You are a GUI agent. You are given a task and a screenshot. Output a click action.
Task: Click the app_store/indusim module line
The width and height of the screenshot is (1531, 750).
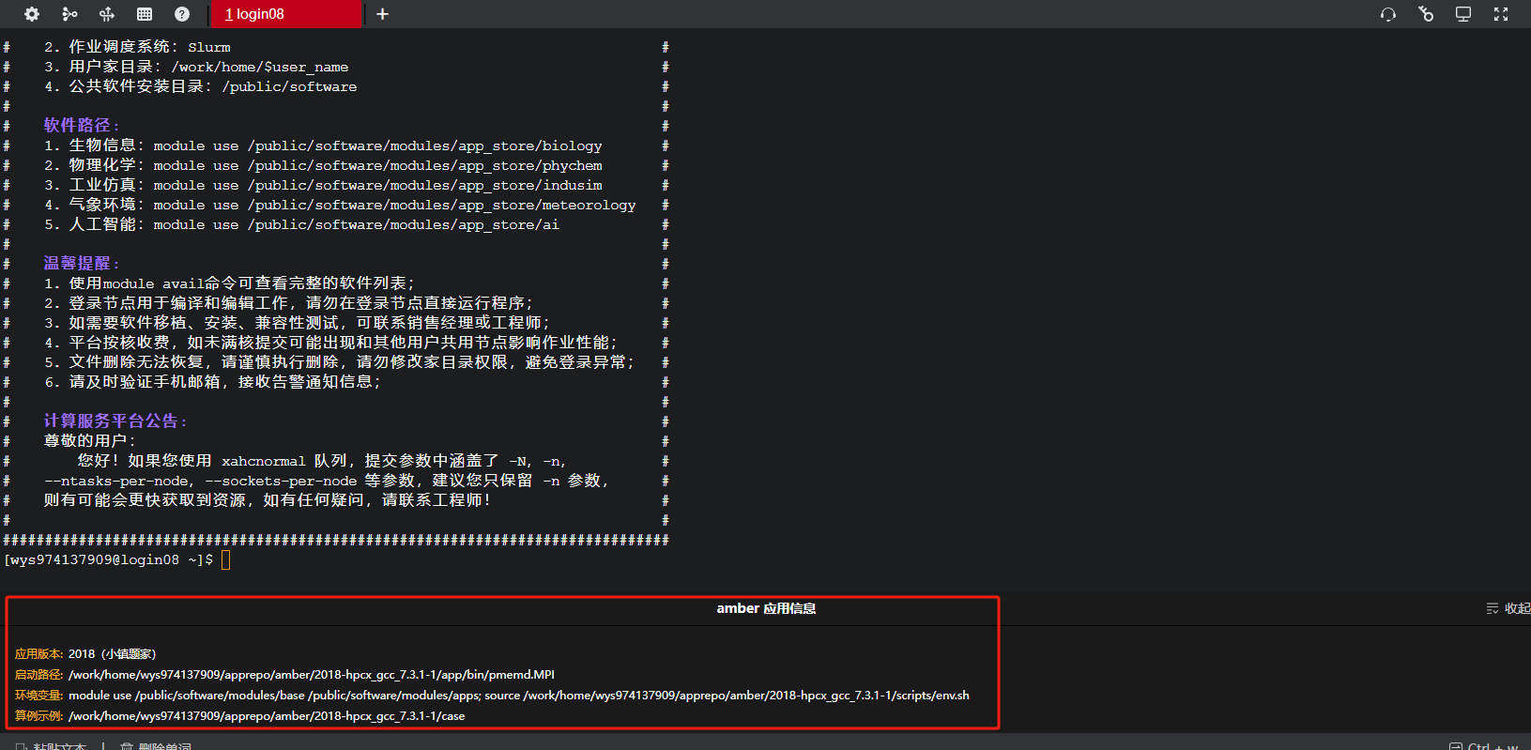pos(323,185)
